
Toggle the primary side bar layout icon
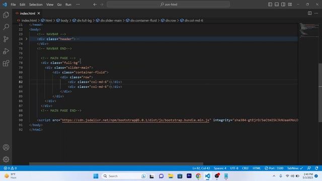(270, 5)
